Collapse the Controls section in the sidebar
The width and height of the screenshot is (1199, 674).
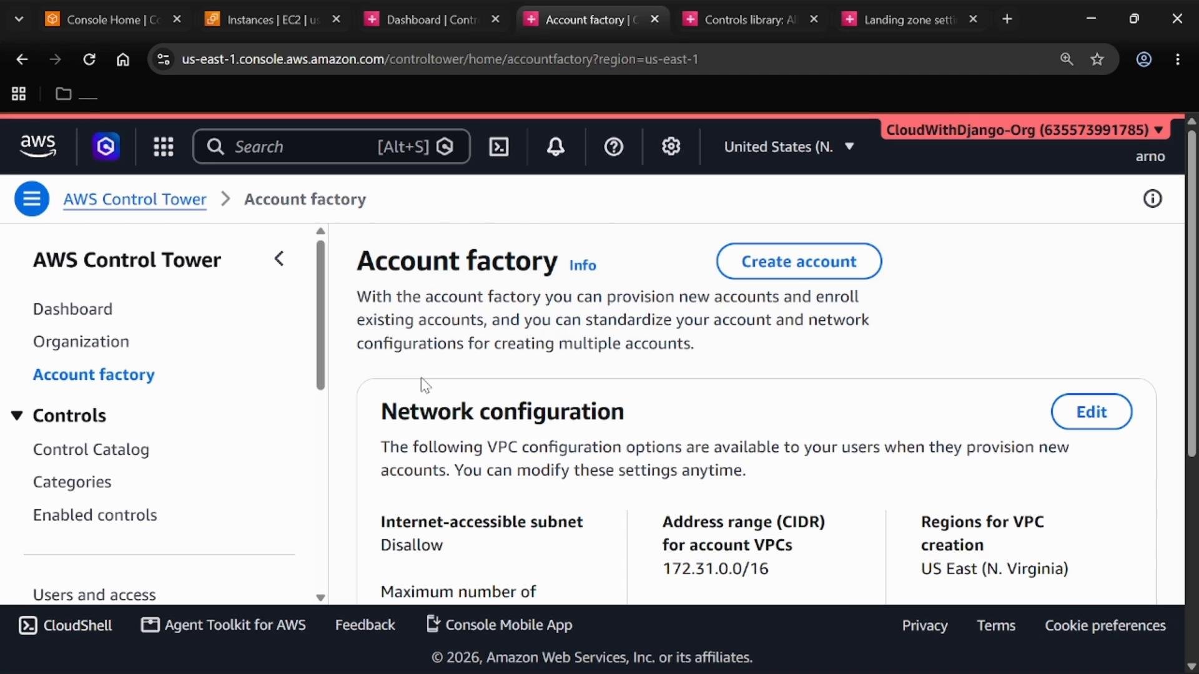click(17, 416)
